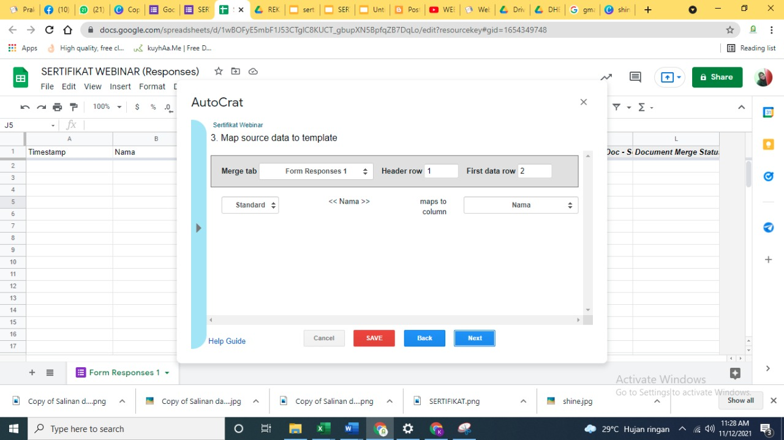The height and width of the screenshot is (440, 784).
Task: Open the Nama column mapping dropdown
Action: (521, 205)
